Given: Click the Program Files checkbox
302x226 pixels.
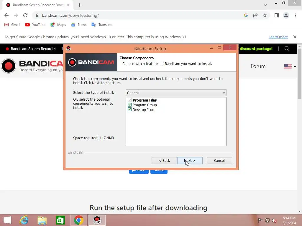Looking at the screenshot, I should pos(130,100).
